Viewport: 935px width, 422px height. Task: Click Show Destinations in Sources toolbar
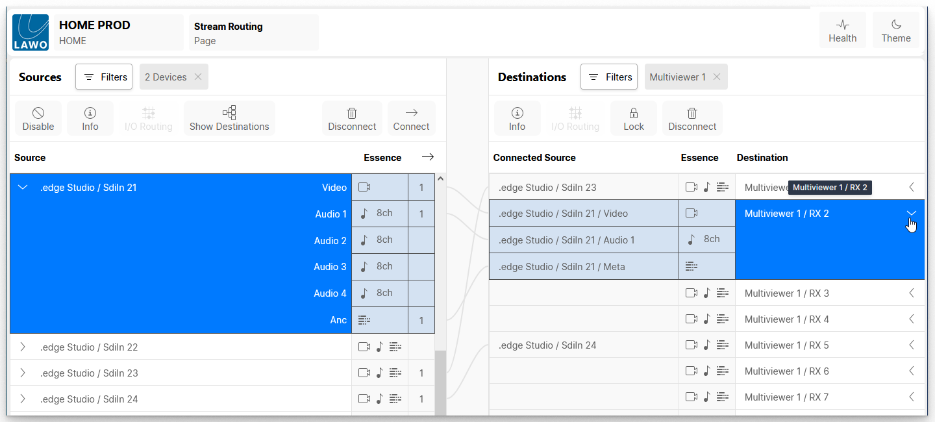[x=229, y=119]
